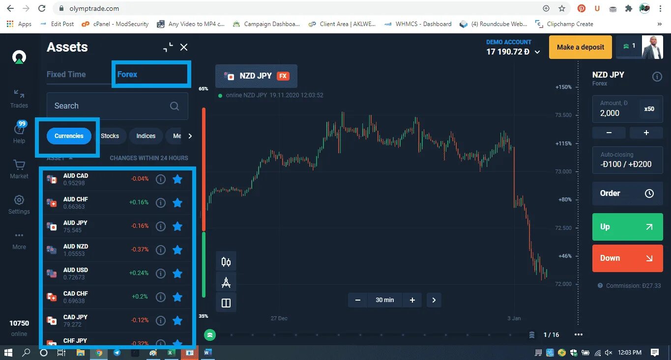
Task: Show more asset categories arrow
Action: [190, 136]
